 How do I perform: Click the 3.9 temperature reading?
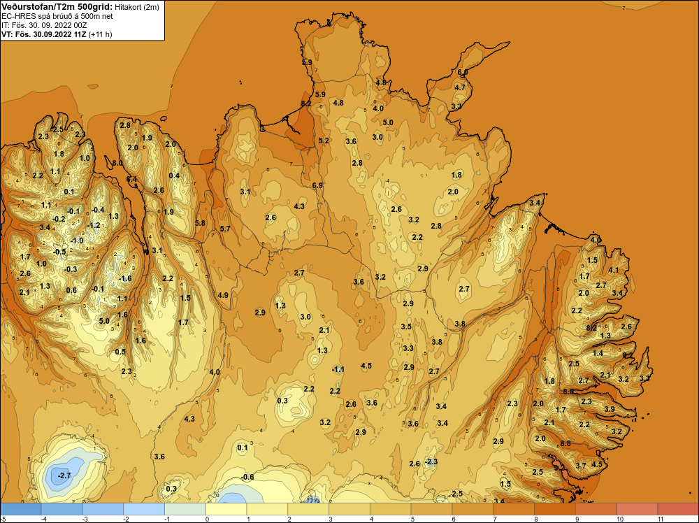610,409
